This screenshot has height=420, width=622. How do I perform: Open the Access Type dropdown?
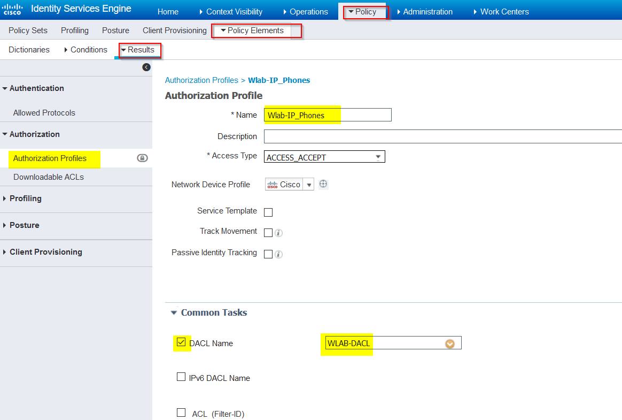point(324,157)
